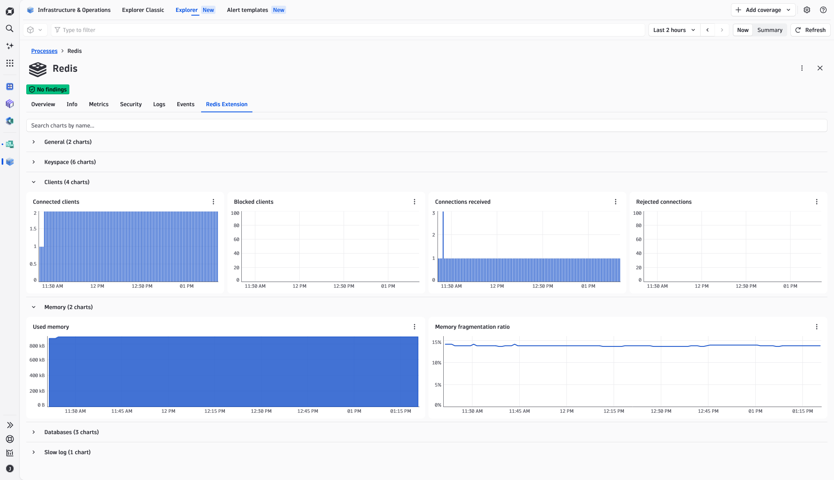Click the No findings badge
Image resolution: width=834 pixels, height=480 pixels.
click(48, 89)
